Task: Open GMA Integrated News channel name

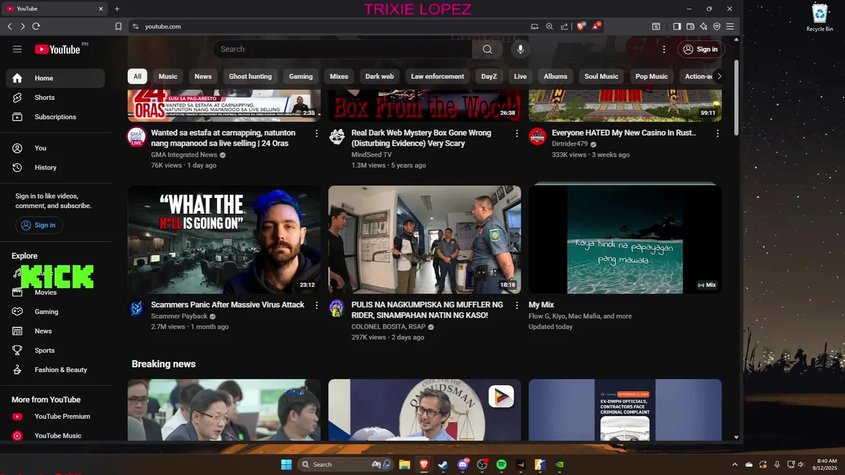Action: 184,155
